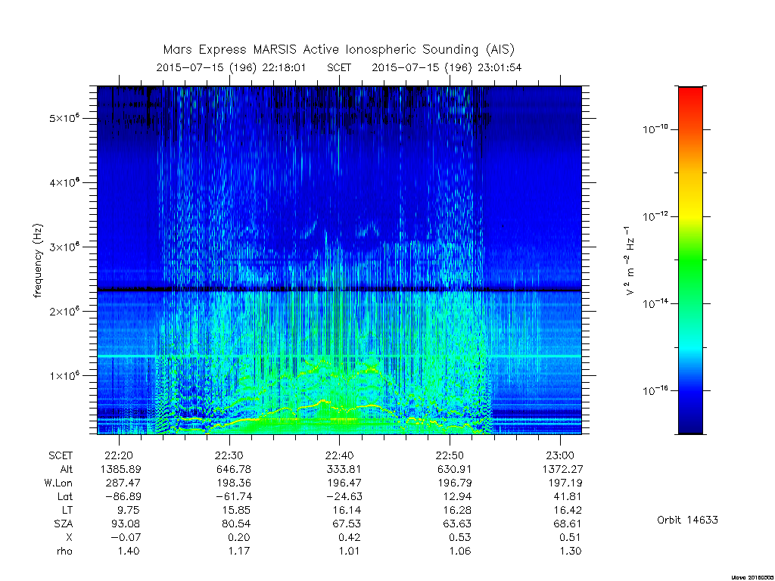Click the plot title Mars Express MARSIS

tap(230, 50)
